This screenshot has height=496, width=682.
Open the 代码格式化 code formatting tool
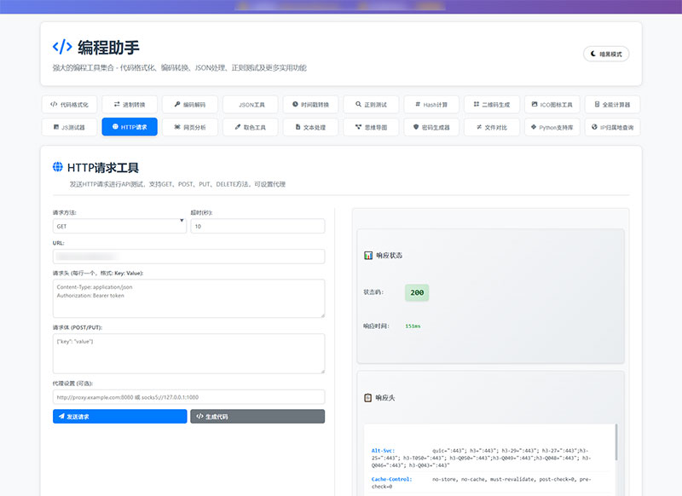[x=70, y=104]
